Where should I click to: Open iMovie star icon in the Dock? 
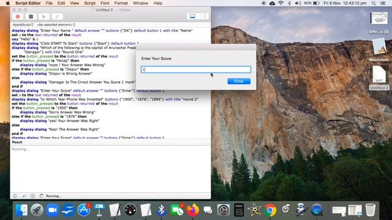[255, 210]
